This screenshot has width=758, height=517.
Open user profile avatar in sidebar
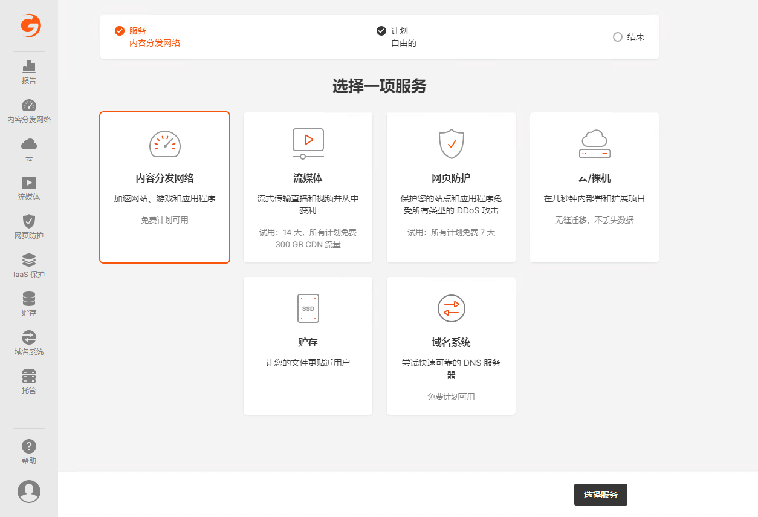29,492
